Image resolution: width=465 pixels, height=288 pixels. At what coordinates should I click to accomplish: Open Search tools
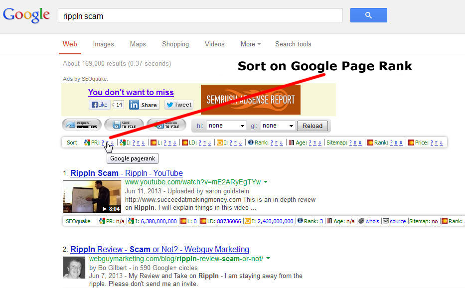pyautogui.click(x=293, y=44)
